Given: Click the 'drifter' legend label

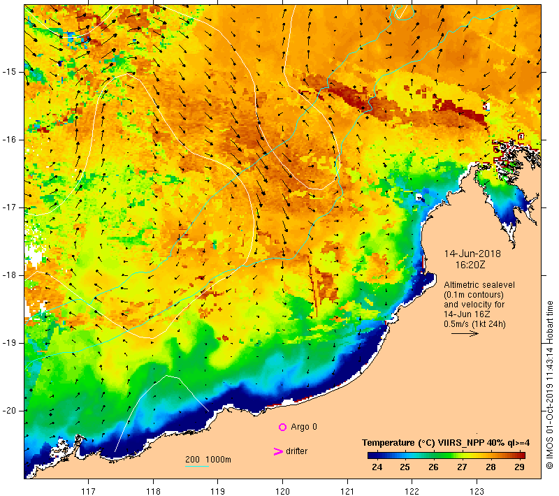Looking at the screenshot, I should pos(296,451).
